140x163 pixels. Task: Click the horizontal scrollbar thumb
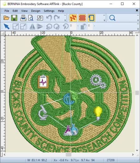pyautogui.click(x=68, y=155)
